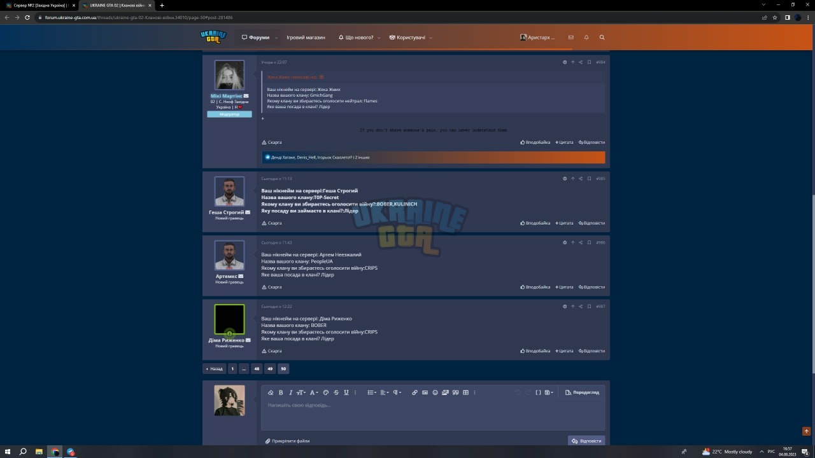Open the Користувачі navigation item
The height and width of the screenshot is (458, 815).
point(407,38)
